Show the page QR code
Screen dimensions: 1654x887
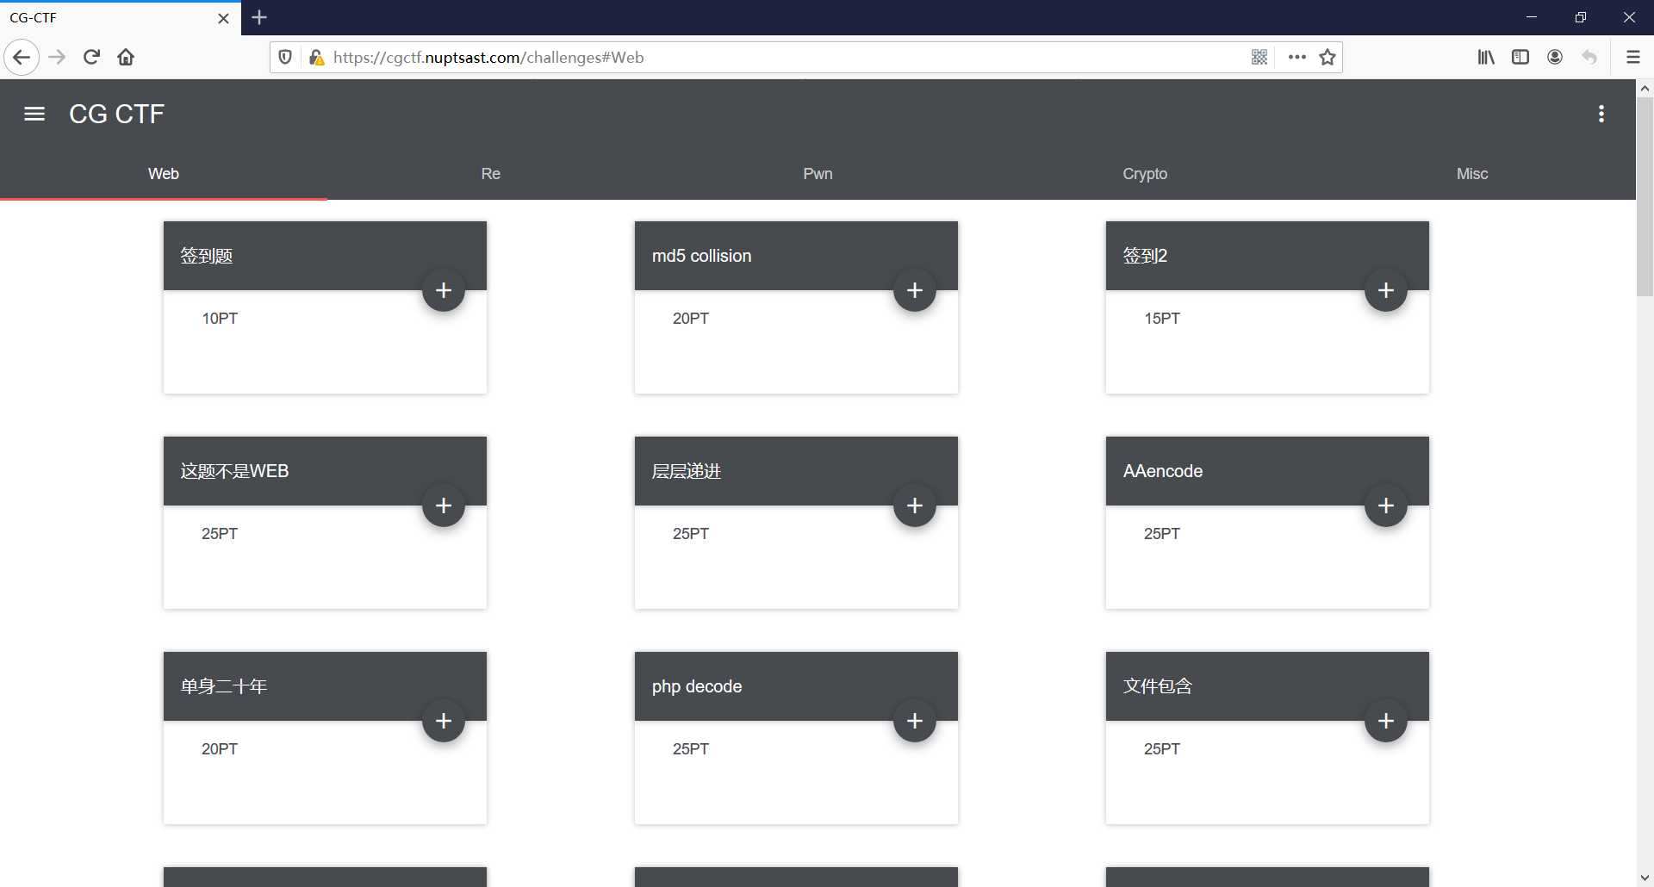pos(1259,58)
